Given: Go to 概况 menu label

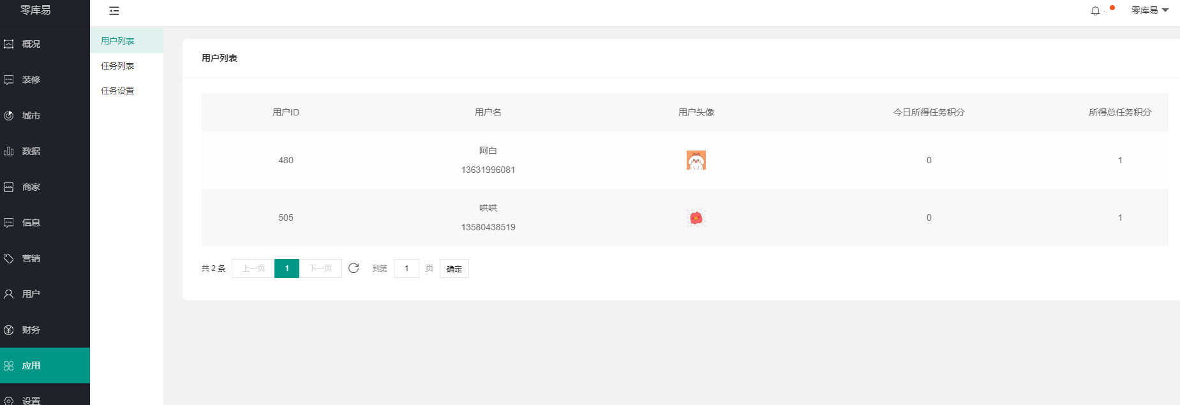Looking at the screenshot, I should tap(31, 44).
